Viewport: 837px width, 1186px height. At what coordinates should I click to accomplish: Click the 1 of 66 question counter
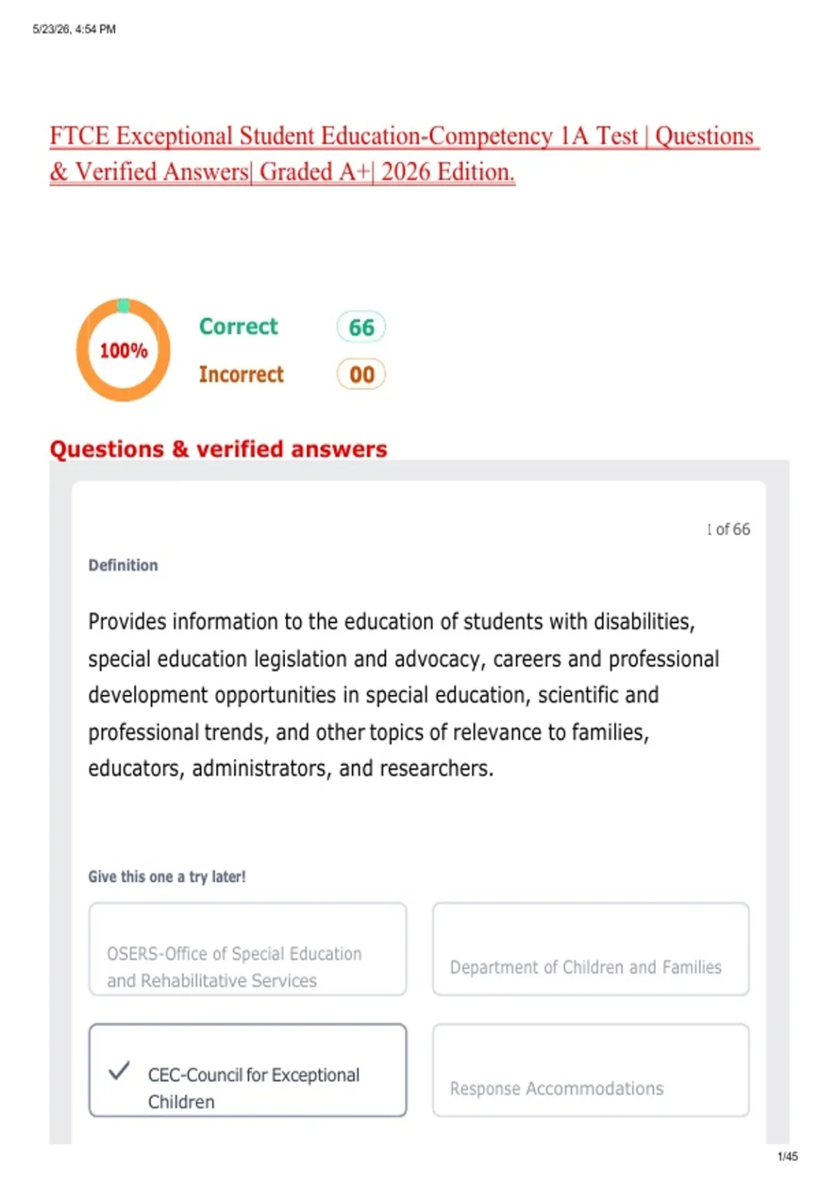coord(728,529)
